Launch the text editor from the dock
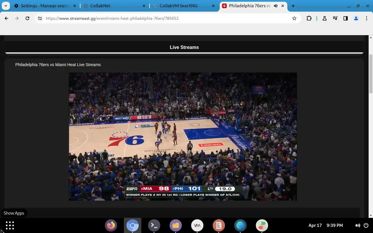 click(219, 225)
